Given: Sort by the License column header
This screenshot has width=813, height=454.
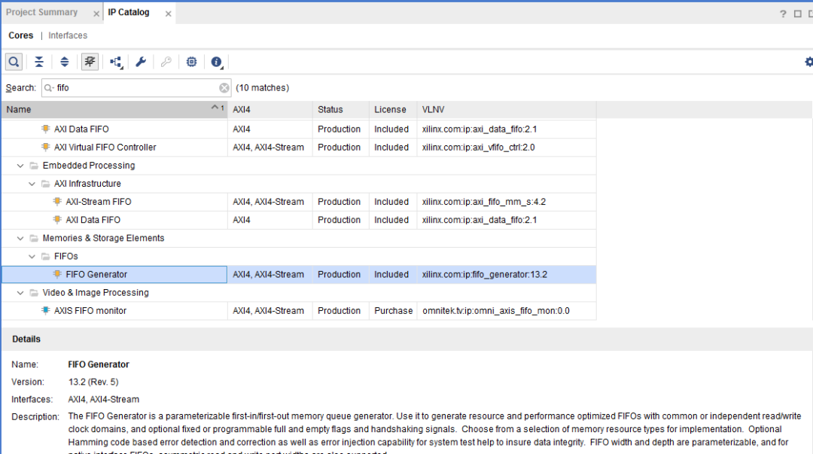Looking at the screenshot, I should [393, 109].
